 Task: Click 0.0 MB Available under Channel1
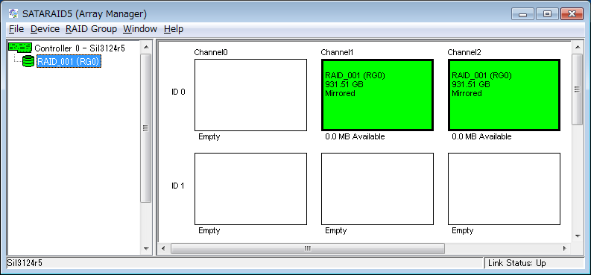(x=355, y=136)
